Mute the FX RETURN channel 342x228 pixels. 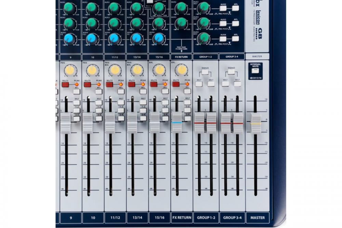coord(176,84)
